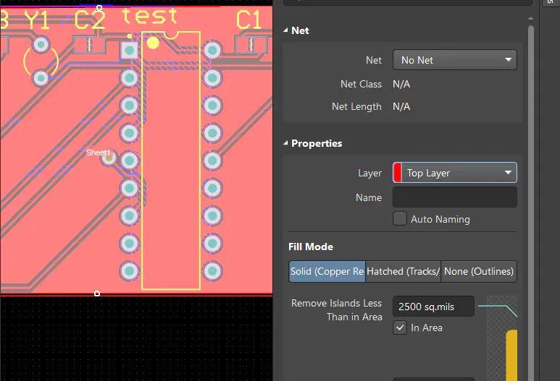Click the Properties panel vertical scrollbar
The image size is (560, 381).
(x=531, y=200)
